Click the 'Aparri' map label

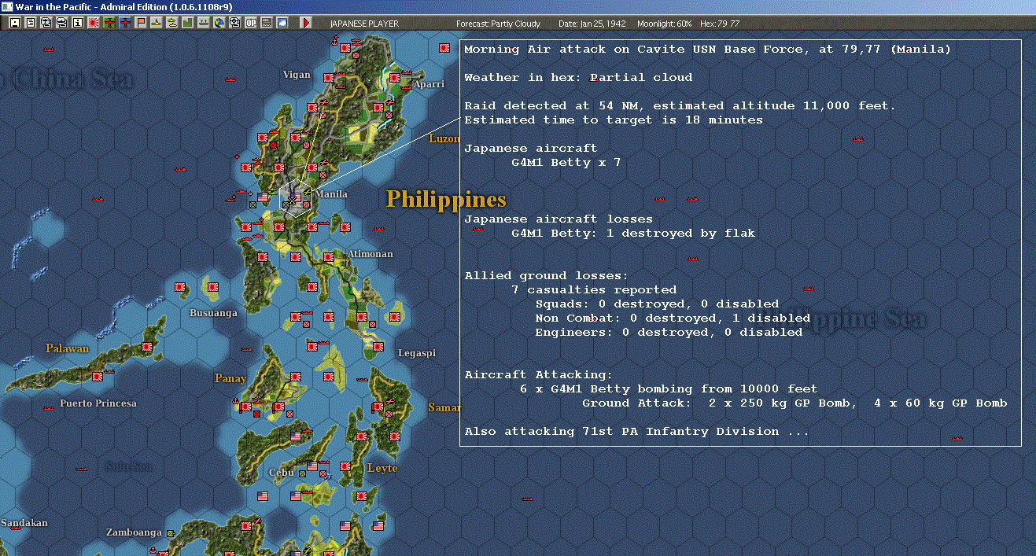429,83
